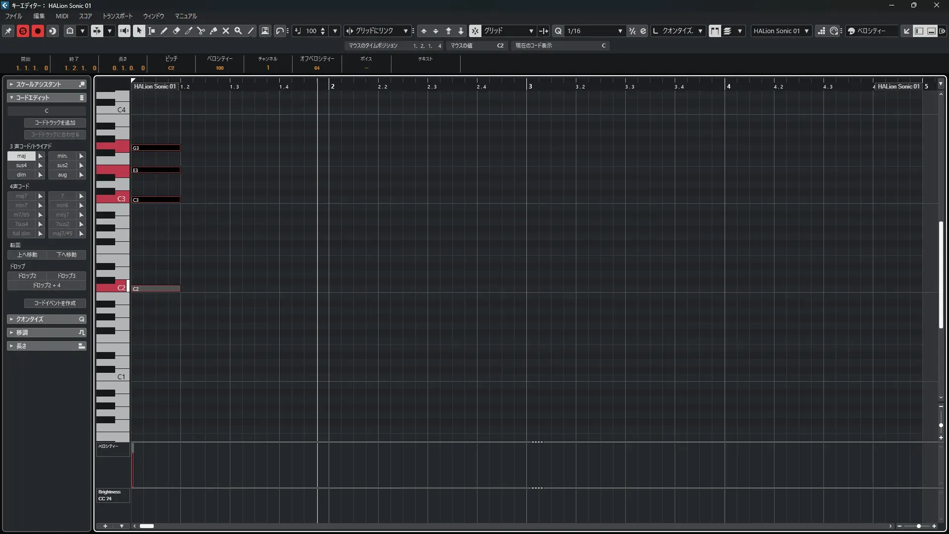
Task: Select the Mute X tool
Action: (x=226, y=31)
